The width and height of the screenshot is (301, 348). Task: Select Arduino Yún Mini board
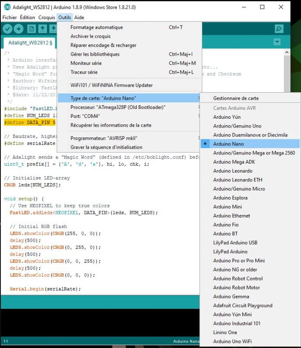[x=250, y=315]
